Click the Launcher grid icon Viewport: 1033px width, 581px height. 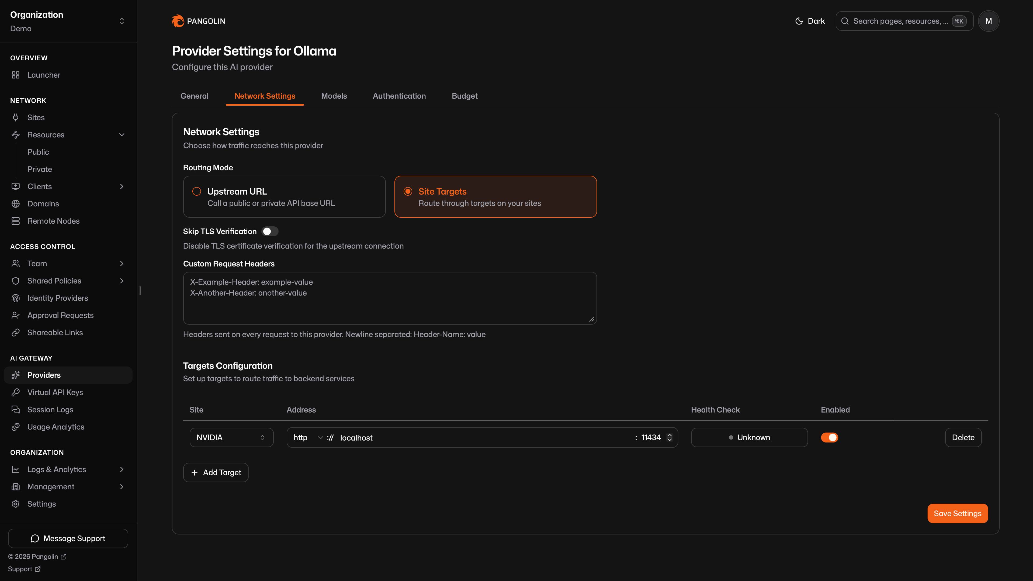[x=16, y=75]
